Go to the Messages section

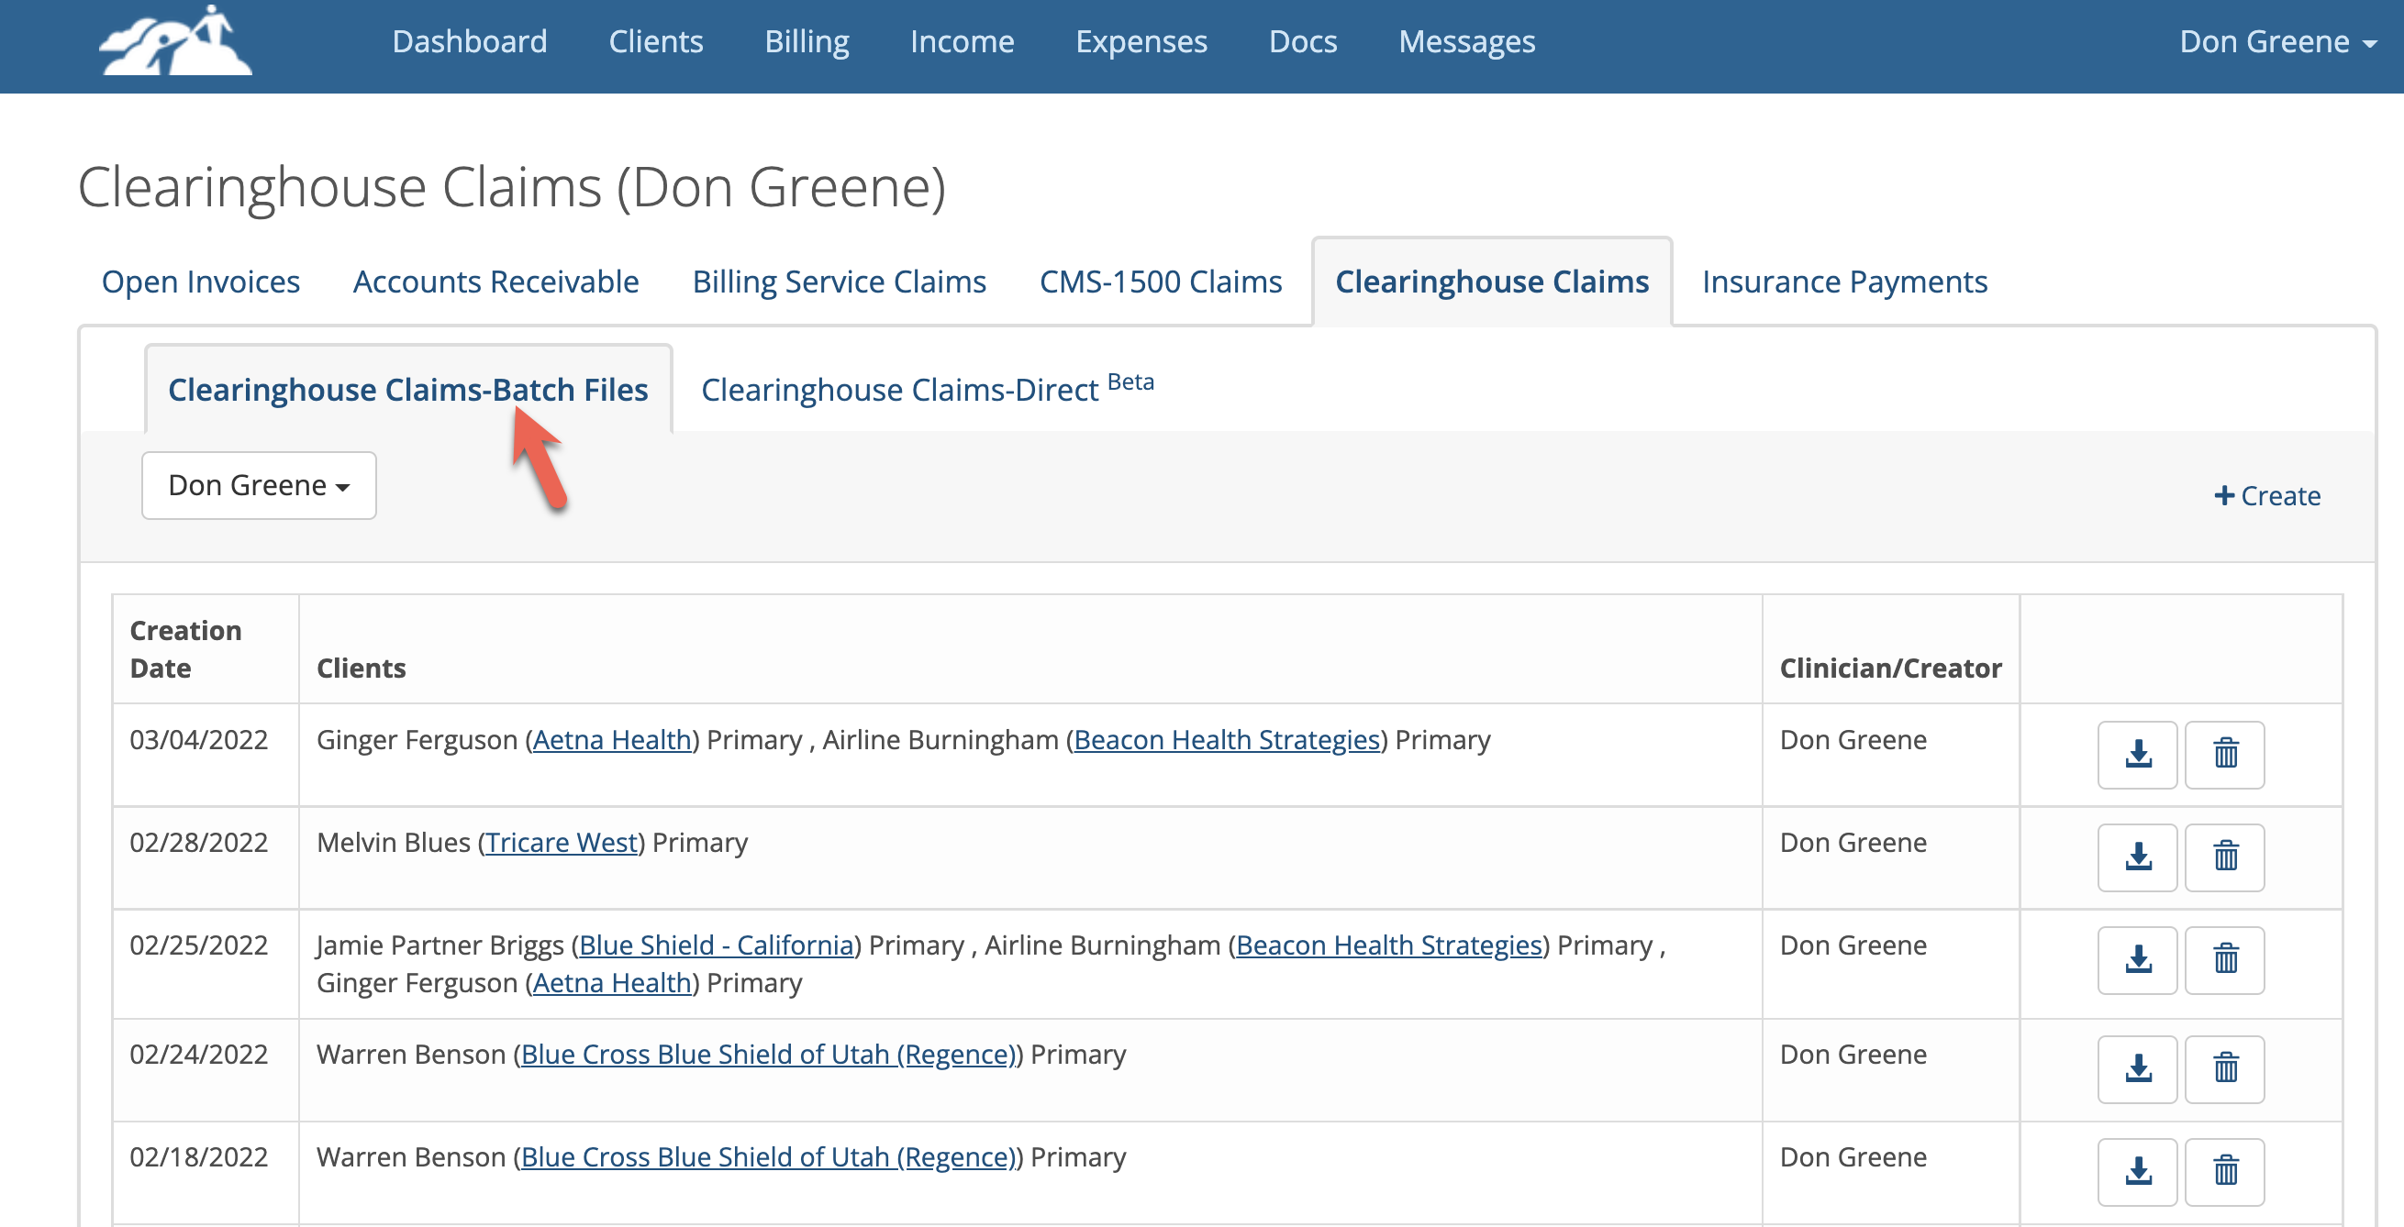click(1465, 41)
